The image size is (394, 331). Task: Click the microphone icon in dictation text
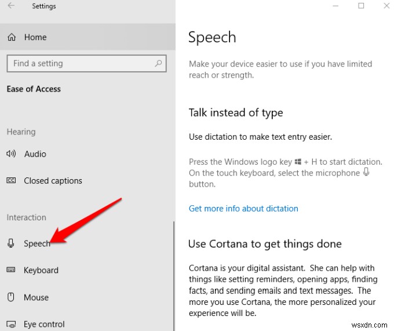366,172
